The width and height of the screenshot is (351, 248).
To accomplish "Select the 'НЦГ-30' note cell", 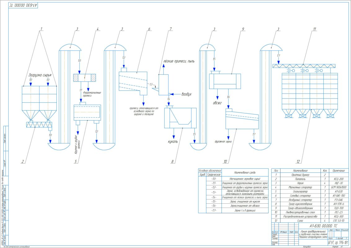I will tap(339, 183).
